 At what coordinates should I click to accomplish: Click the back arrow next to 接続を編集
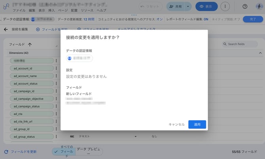pos(6,29)
